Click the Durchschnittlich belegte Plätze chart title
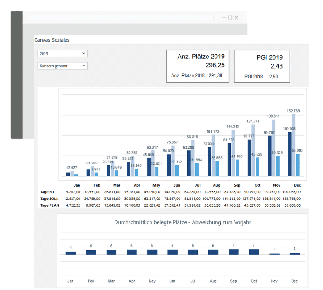This screenshot has height=290, width=323. pos(182,222)
